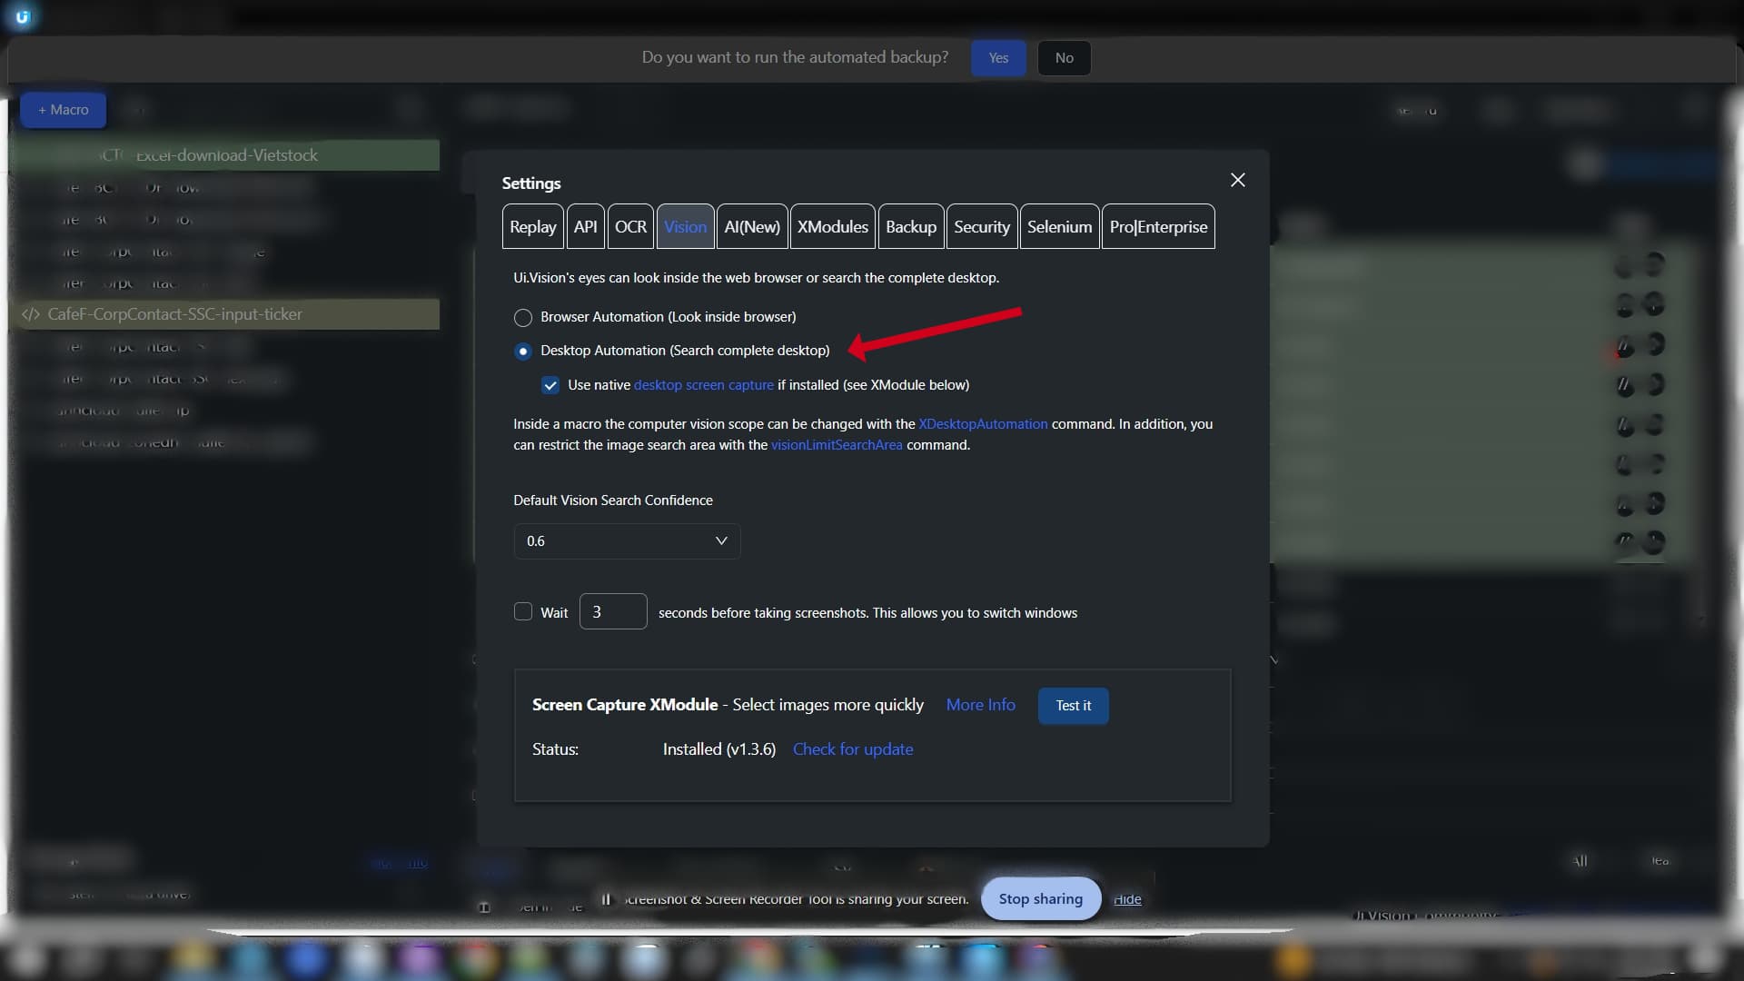Select the Vision tab

[x=685, y=227]
